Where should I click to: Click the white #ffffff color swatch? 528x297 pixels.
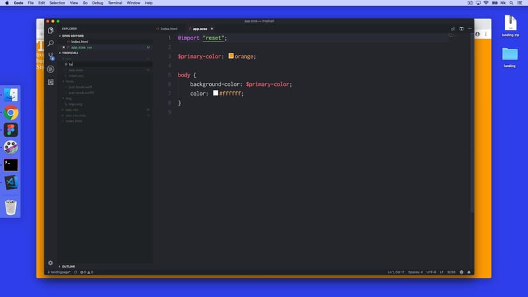216,93
